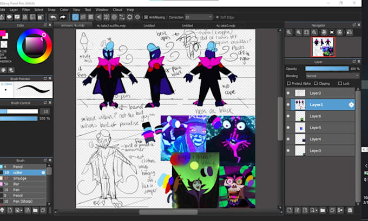Fit canvas to window in Navigator
The width and height of the screenshot is (368, 221).
point(306,32)
